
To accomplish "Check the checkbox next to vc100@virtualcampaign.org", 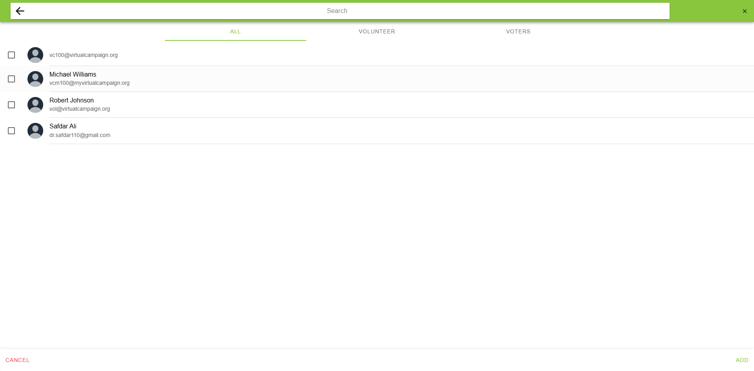I will tap(11, 55).
